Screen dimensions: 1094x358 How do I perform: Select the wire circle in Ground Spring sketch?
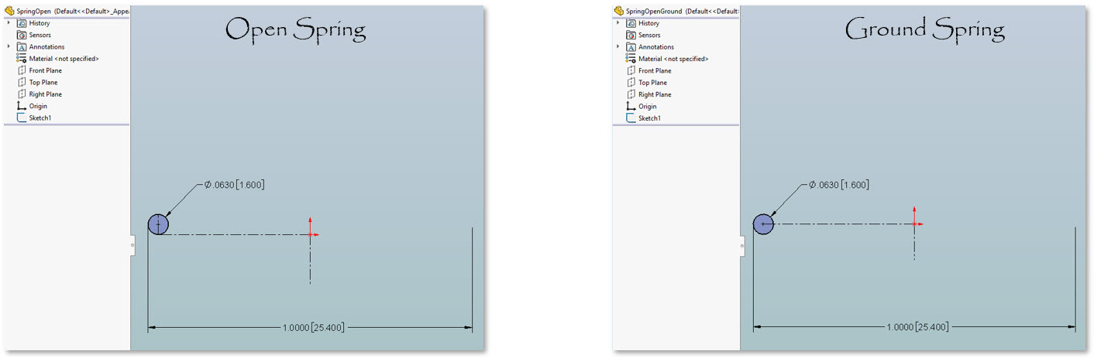tap(763, 224)
